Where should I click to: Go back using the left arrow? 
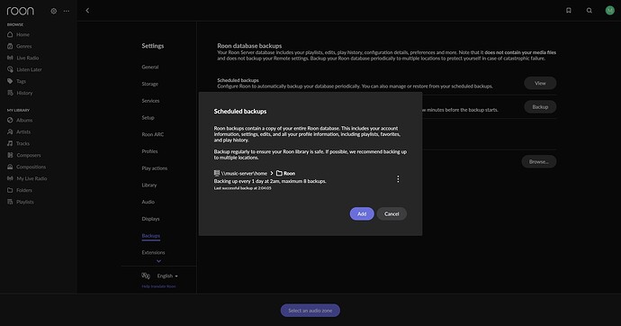pos(87,11)
